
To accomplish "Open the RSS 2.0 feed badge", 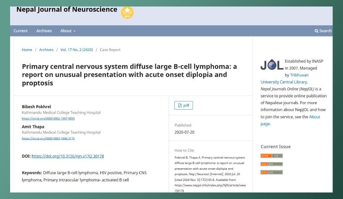I will [x=272, y=164].
